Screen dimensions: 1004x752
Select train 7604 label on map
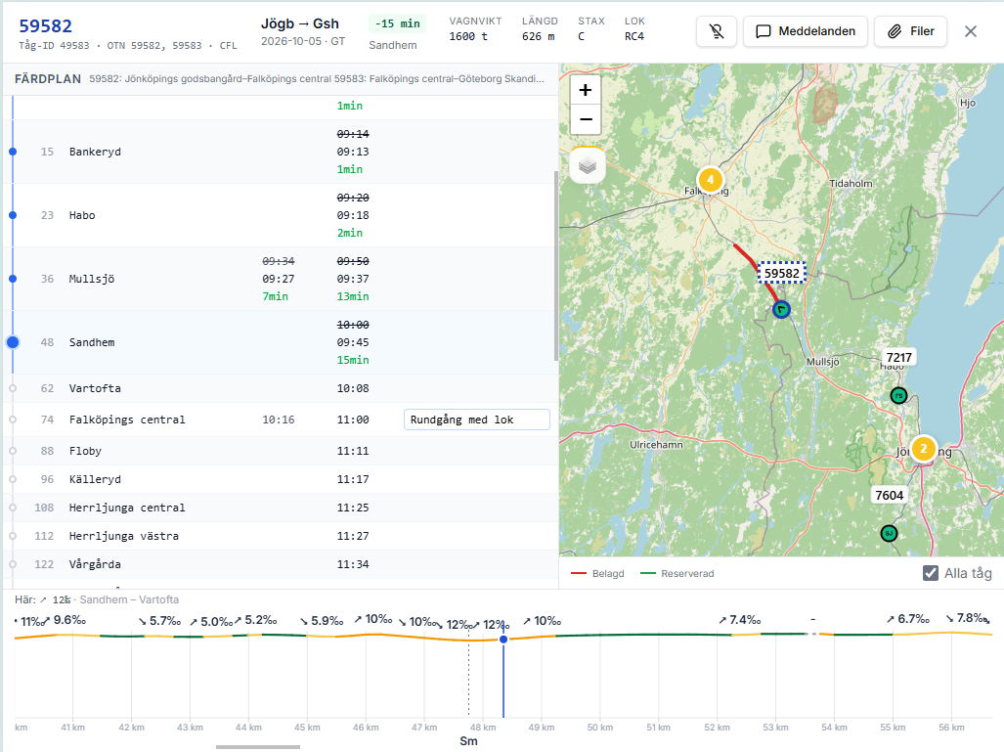890,495
